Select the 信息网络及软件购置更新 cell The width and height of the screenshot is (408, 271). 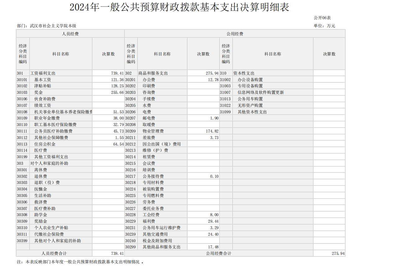click(x=261, y=93)
